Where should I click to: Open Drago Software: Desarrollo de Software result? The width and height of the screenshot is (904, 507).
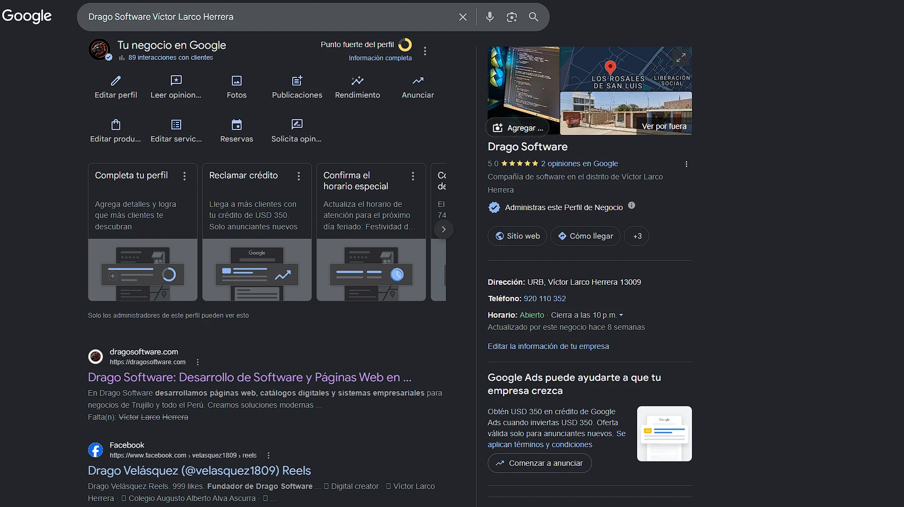pos(249,378)
